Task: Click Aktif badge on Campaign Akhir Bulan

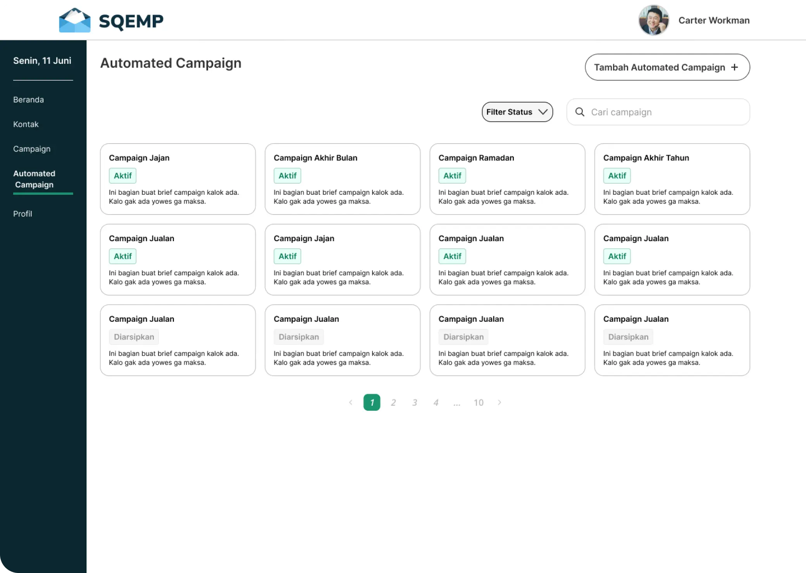Action: point(288,176)
